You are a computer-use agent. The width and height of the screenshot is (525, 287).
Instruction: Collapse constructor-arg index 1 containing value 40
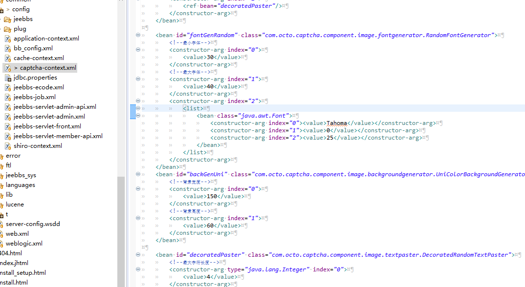(138, 79)
